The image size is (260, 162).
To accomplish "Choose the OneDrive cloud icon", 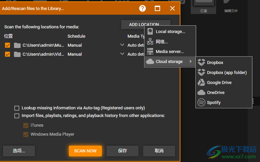I will [201, 92].
